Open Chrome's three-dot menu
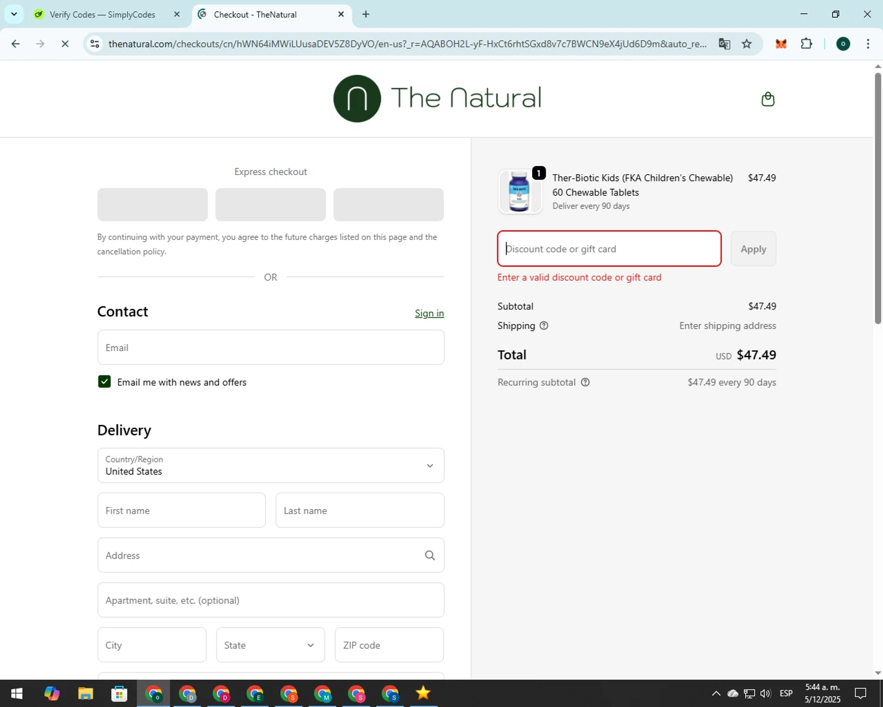This screenshot has height=707, width=883. coord(868,44)
